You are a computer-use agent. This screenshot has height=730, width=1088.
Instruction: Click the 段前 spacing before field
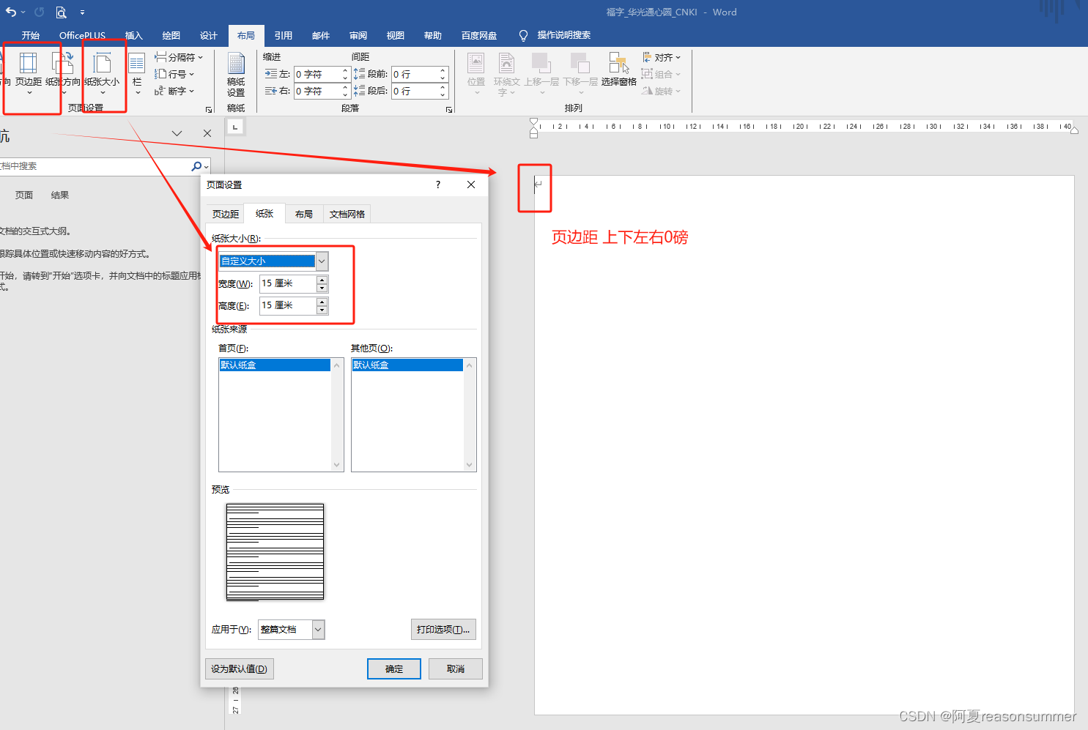click(419, 74)
